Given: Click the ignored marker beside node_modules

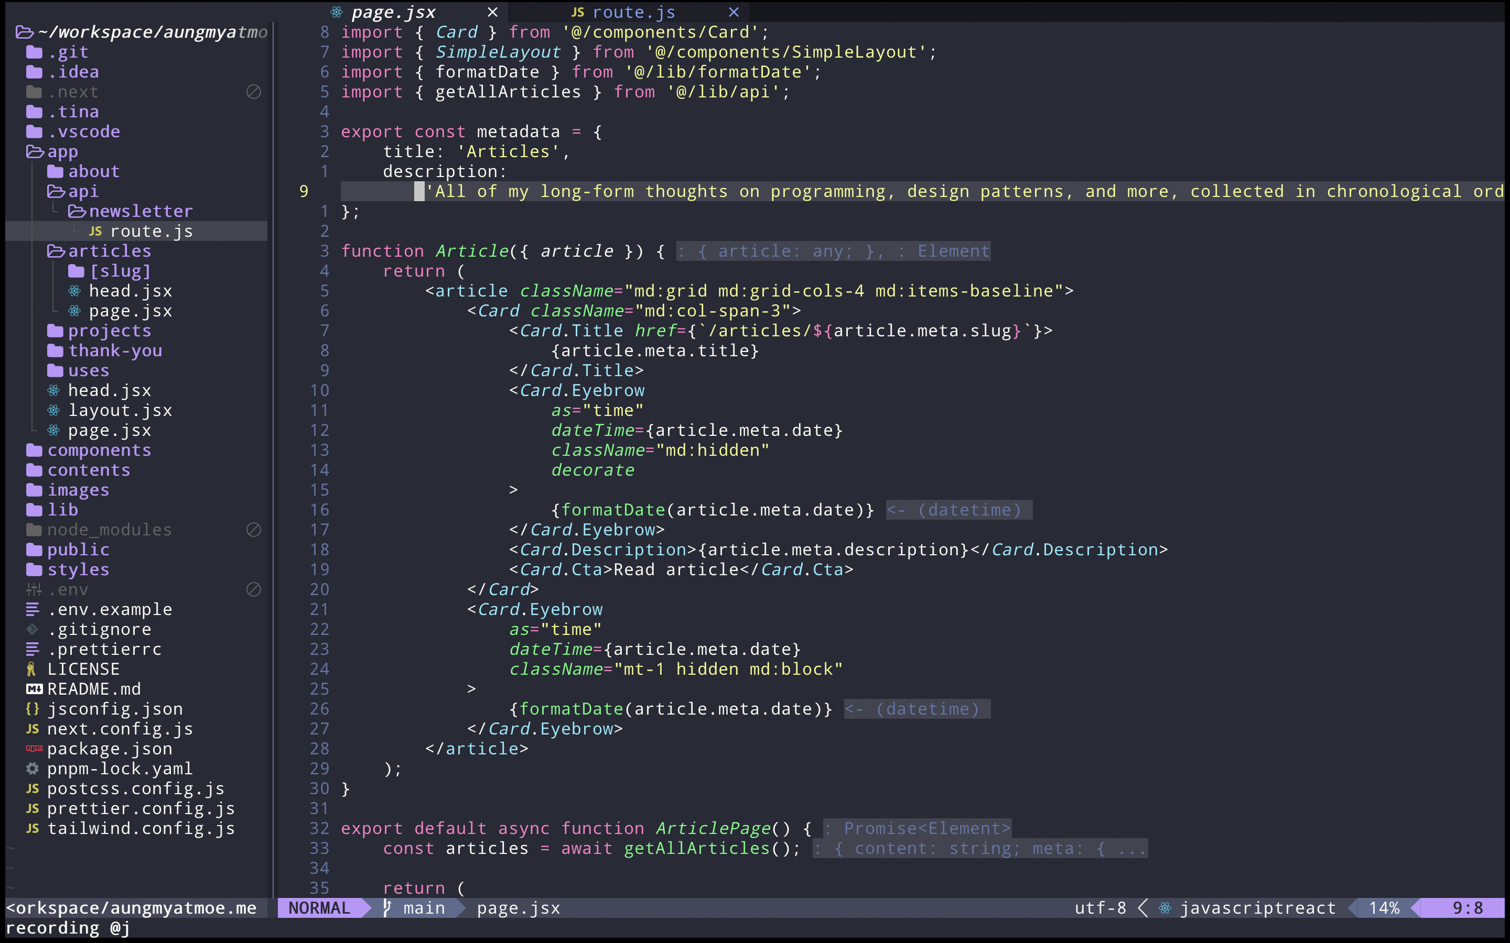Looking at the screenshot, I should [253, 530].
